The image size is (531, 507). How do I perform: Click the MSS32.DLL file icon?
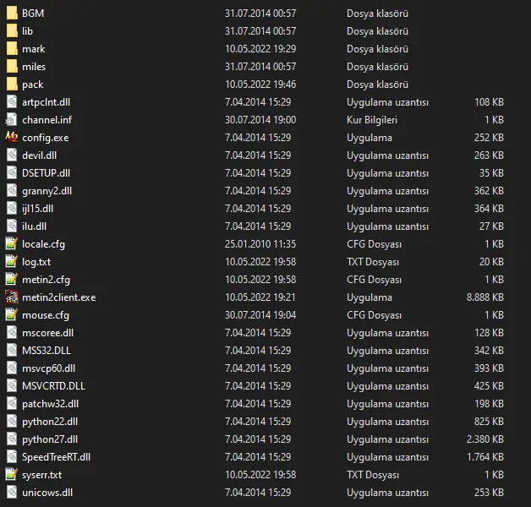[12, 351]
